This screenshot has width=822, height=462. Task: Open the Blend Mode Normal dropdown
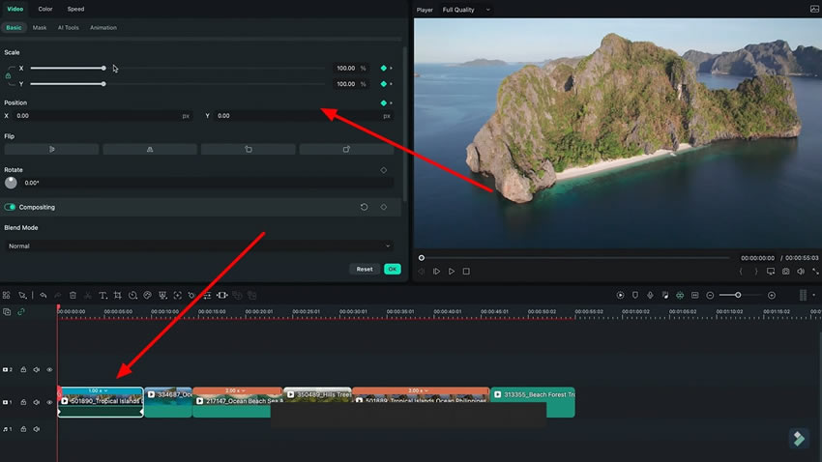(198, 245)
